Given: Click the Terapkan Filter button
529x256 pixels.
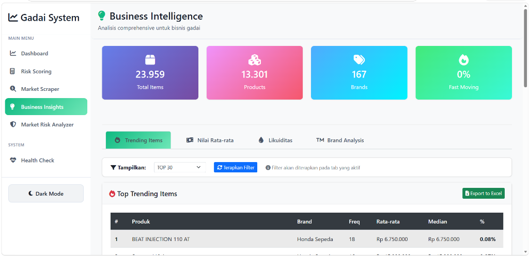Looking at the screenshot, I should pos(236,167).
